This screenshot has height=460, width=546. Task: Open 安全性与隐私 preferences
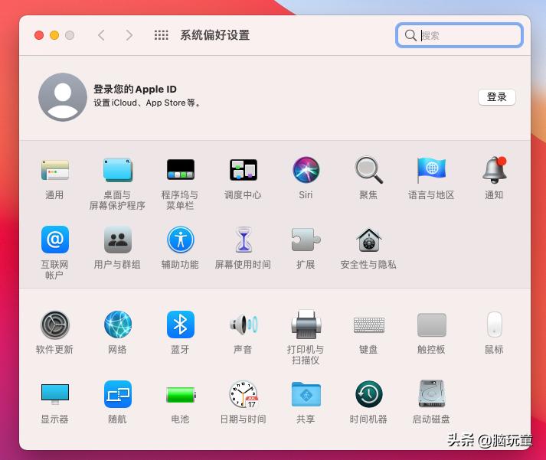point(368,240)
